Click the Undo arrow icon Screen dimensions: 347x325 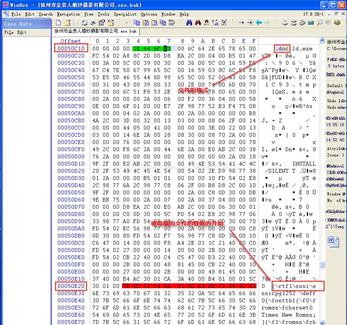(x=128, y=23)
